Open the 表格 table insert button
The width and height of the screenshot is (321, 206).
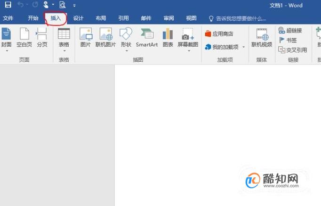(x=64, y=39)
